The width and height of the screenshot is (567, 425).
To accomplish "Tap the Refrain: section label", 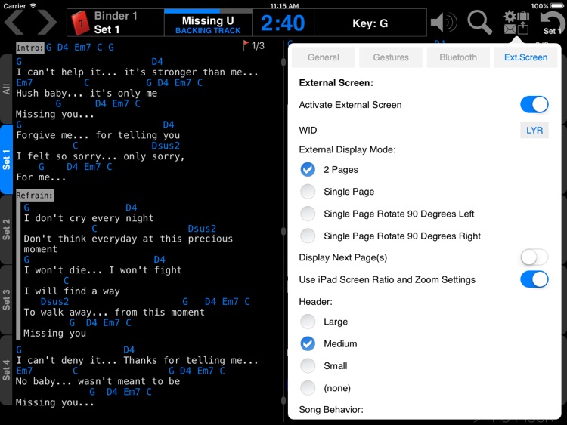I will tap(34, 196).
